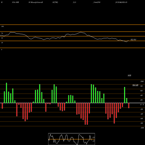Click the MR axis label 60
Screen dimensions: 145x145
(x=142, y=91)
